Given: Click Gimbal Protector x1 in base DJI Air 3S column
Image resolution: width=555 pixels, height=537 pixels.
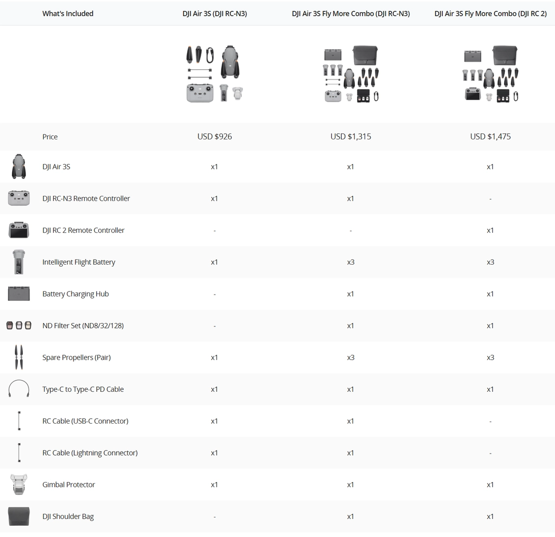Looking at the screenshot, I should (215, 484).
